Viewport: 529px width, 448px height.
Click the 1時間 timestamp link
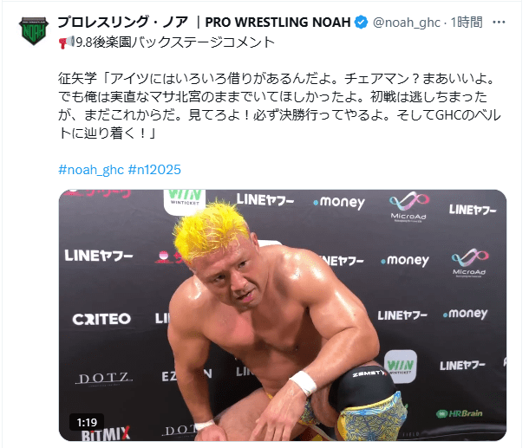[x=467, y=23]
